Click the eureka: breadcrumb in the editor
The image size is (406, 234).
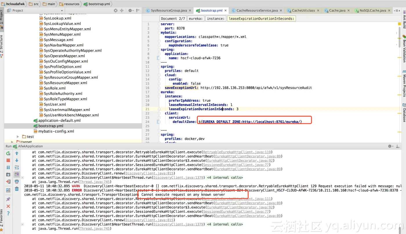tap(196, 19)
